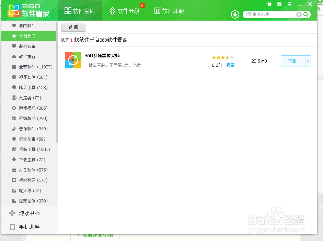The image size is (323, 241).
Task: Click the 下载 button
Action: [x=293, y=61]
